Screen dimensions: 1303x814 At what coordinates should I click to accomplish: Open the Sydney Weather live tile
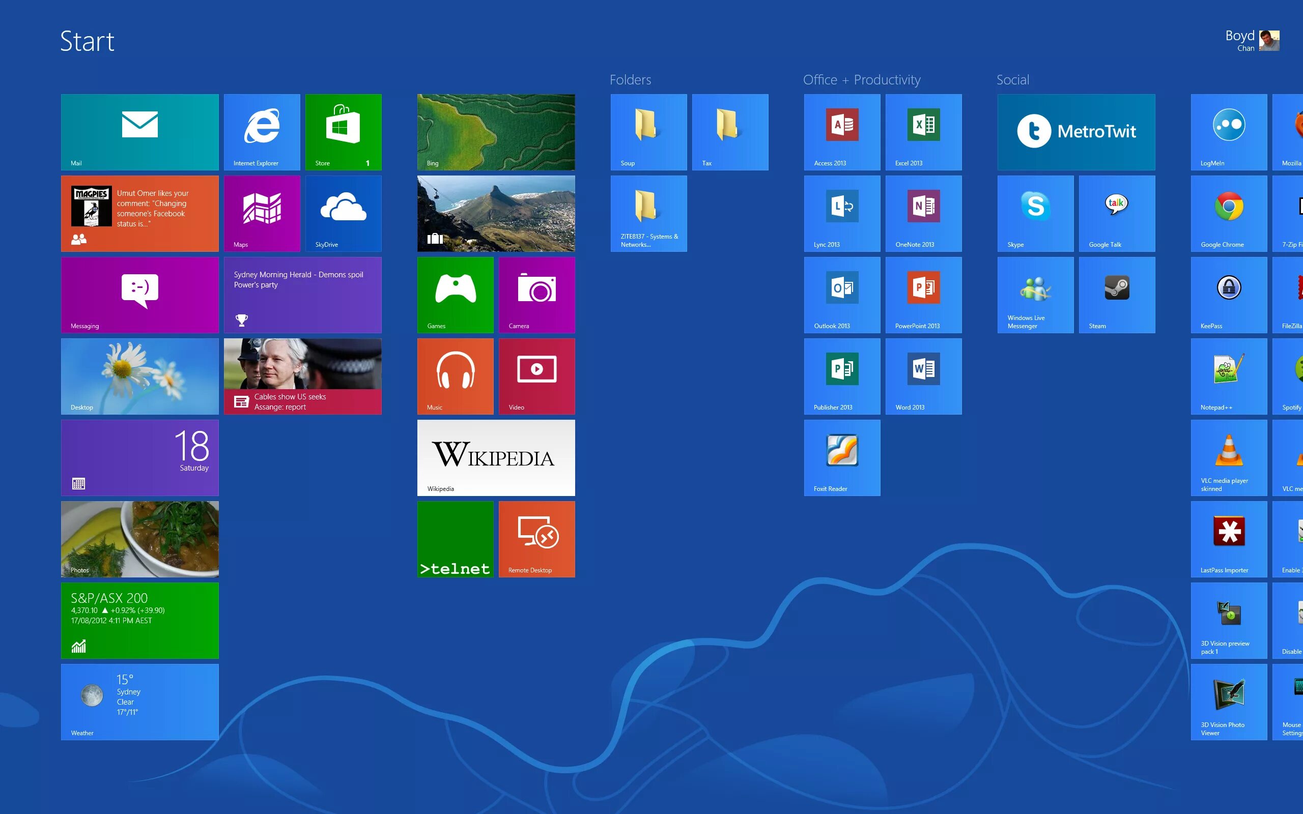point(139,702)
